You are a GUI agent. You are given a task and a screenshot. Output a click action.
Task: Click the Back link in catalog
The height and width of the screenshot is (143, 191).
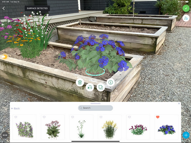coord(16,108)
